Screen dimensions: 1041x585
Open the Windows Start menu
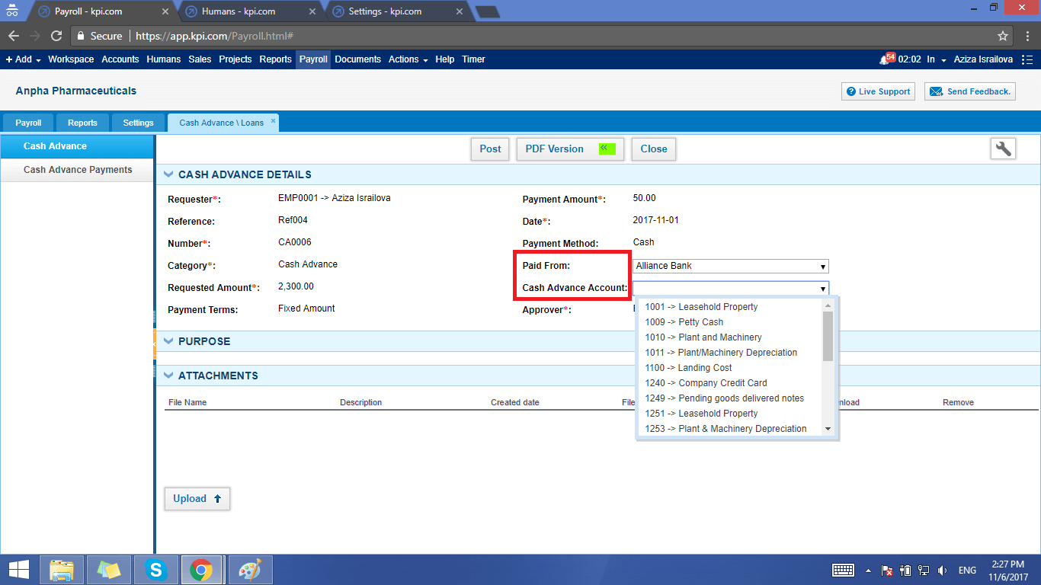point(18,570)
